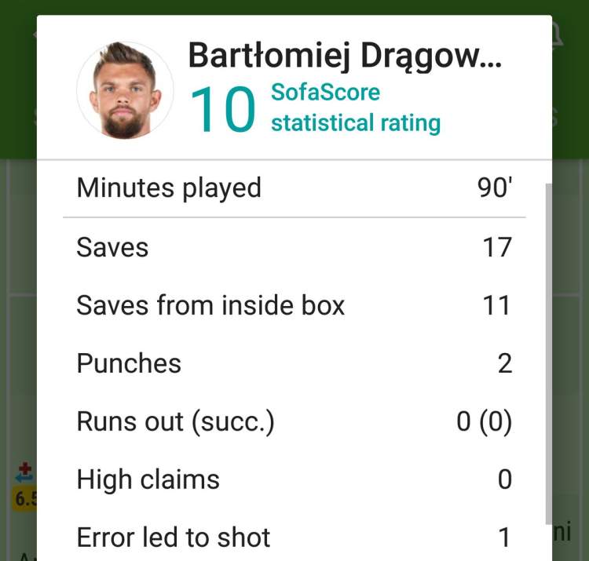589x561 pixels.
Task: Click the blue substitution arrows icon
Action: [24, 478]
